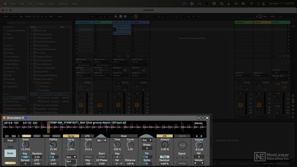The width and height of the screenshot is (297, 167).
Task: Switch to the Scan tab
Action: [124, 136]
